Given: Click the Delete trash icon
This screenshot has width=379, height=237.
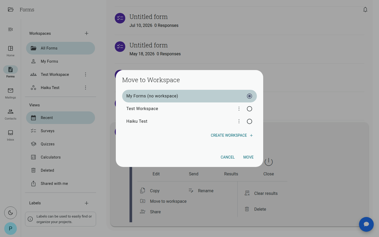Looking at the screenshot, I should tap(247, 209).
